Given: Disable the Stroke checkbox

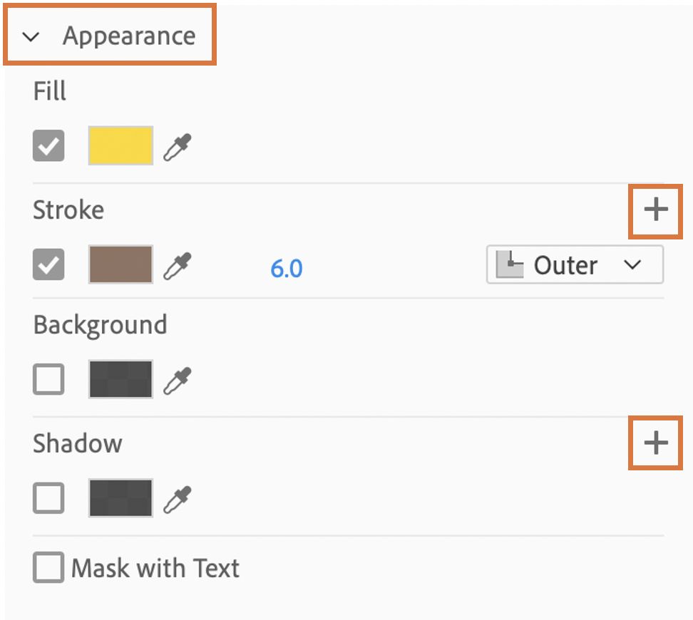Looking at the screenshot, I should [48, 265].
